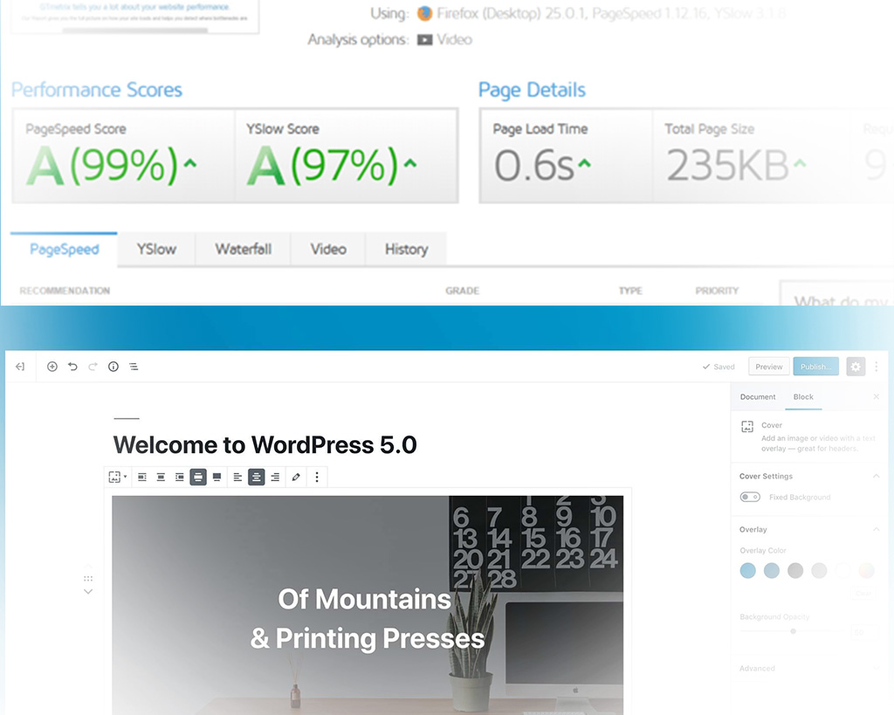
Task: Set cover block to full width
Action: [217, 477]
